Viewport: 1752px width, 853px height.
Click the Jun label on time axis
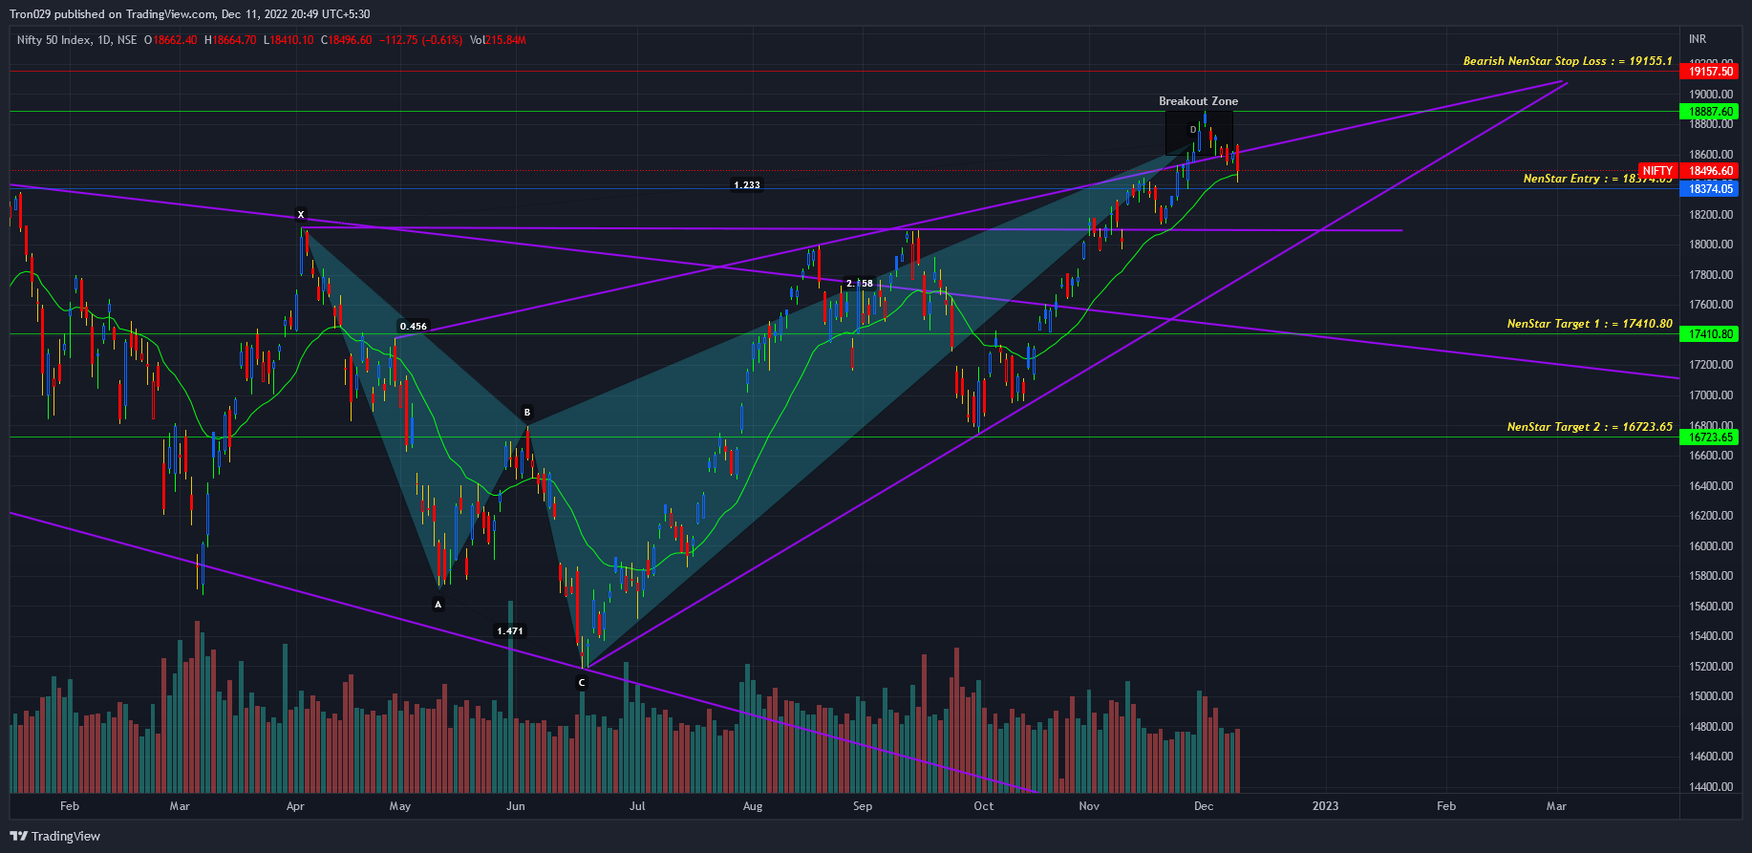[516, 806]
